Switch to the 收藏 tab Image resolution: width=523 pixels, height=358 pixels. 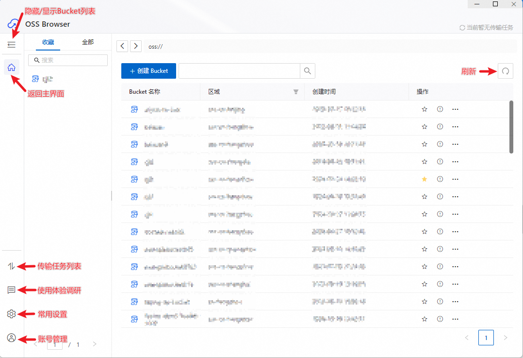(x=48, y=42)
